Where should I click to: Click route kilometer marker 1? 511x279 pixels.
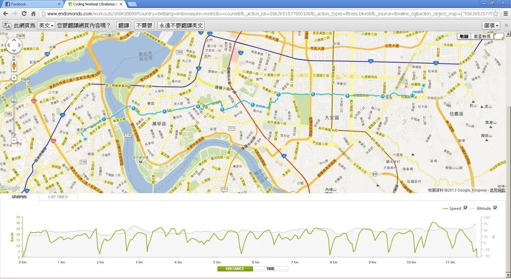tap(104, 119)
